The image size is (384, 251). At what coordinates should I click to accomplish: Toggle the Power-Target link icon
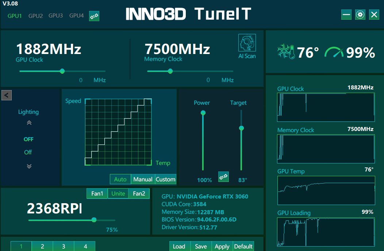point(223,177)
